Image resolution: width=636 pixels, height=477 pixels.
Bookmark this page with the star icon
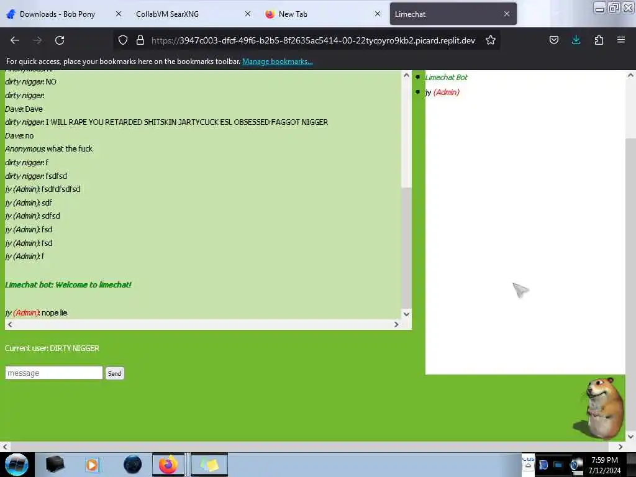pos(491,40)
